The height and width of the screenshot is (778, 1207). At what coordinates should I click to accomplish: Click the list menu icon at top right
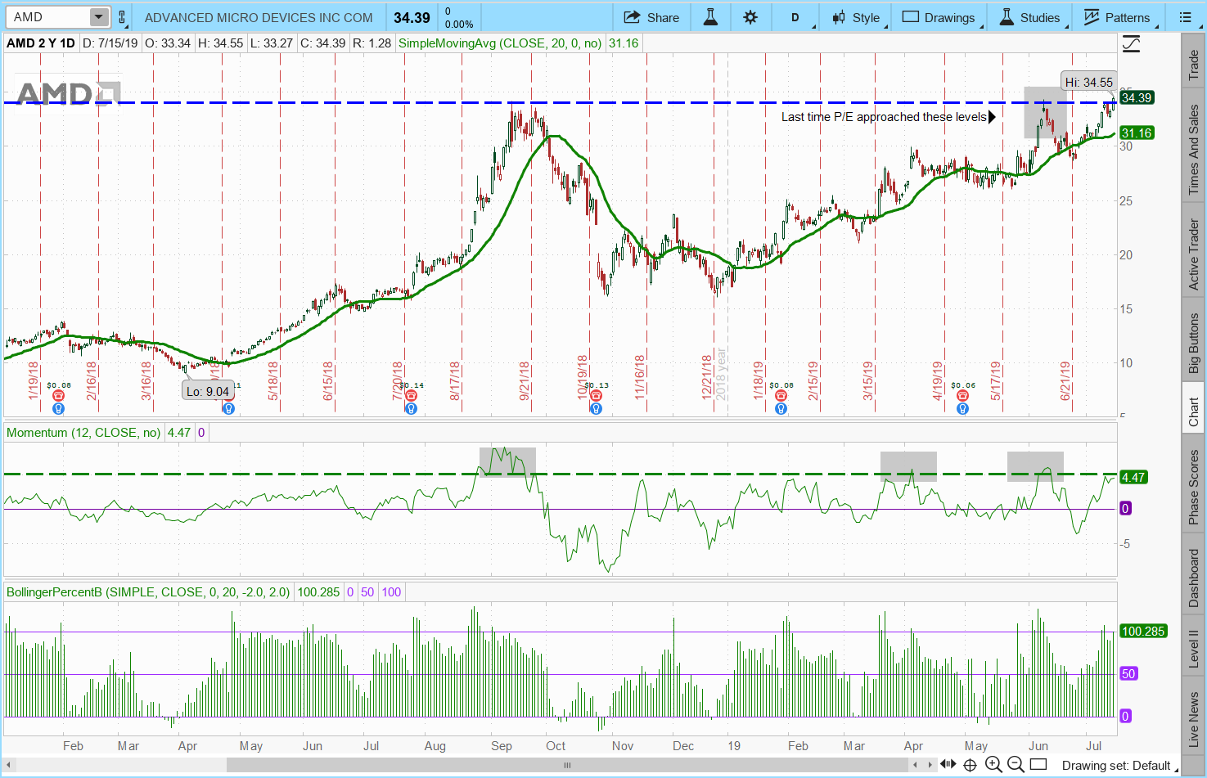[1185, 17]
